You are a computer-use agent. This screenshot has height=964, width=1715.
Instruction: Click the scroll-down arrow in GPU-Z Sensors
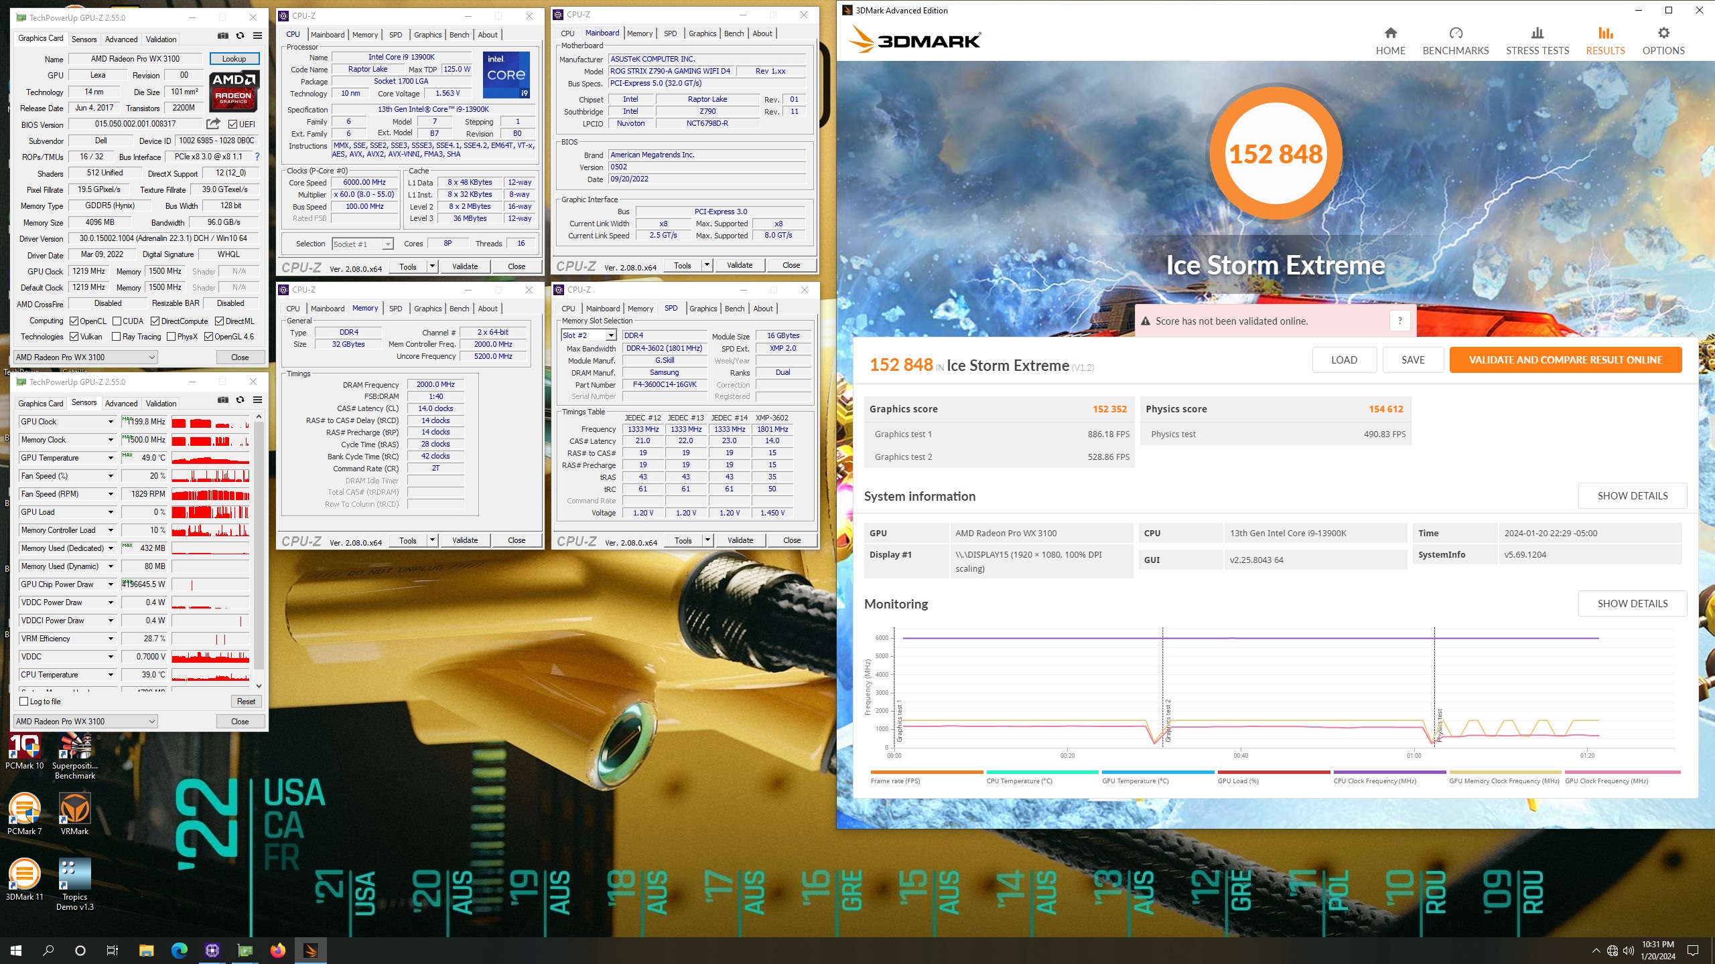coord(259,686)
